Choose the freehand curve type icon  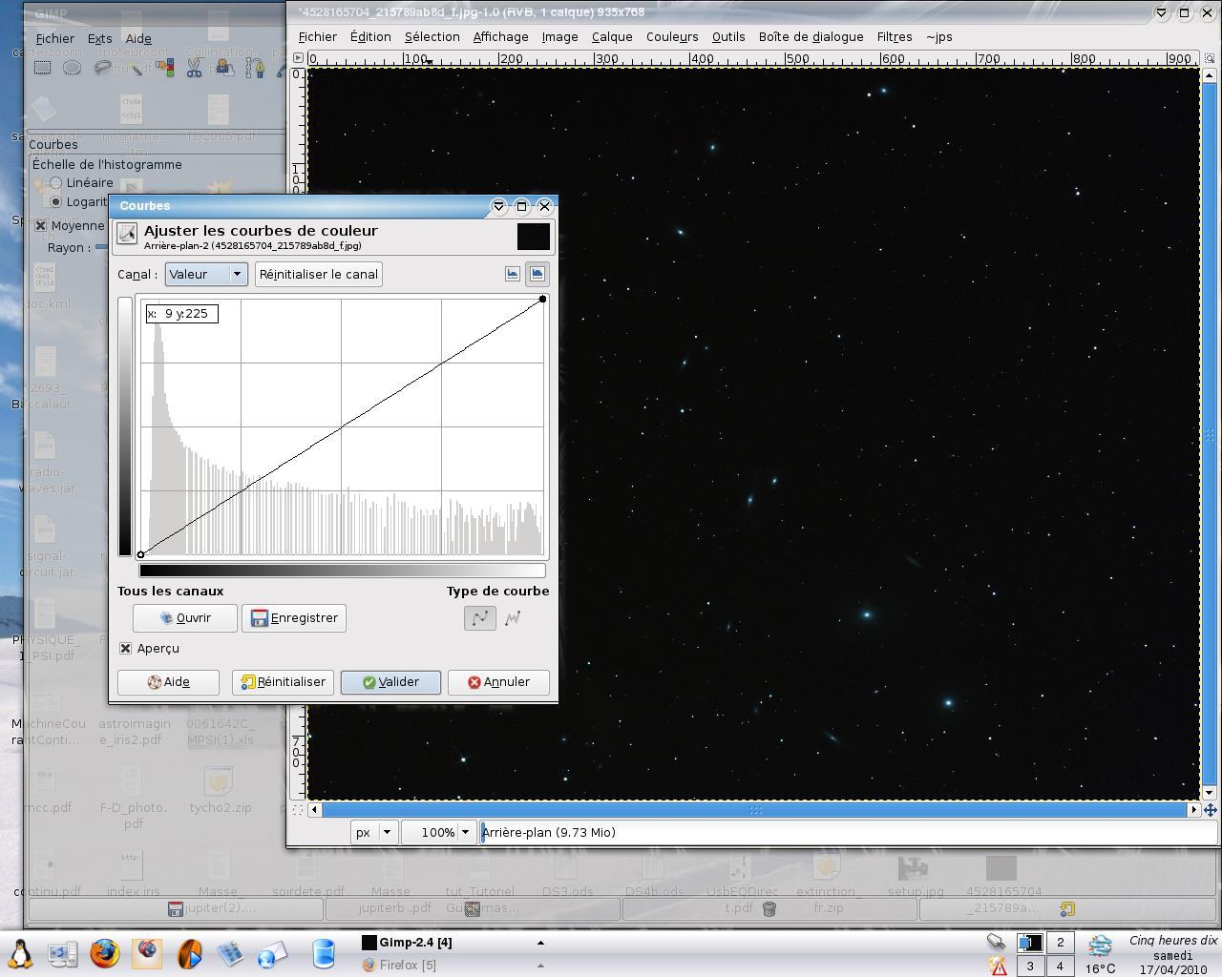click(x=513, y=618)
